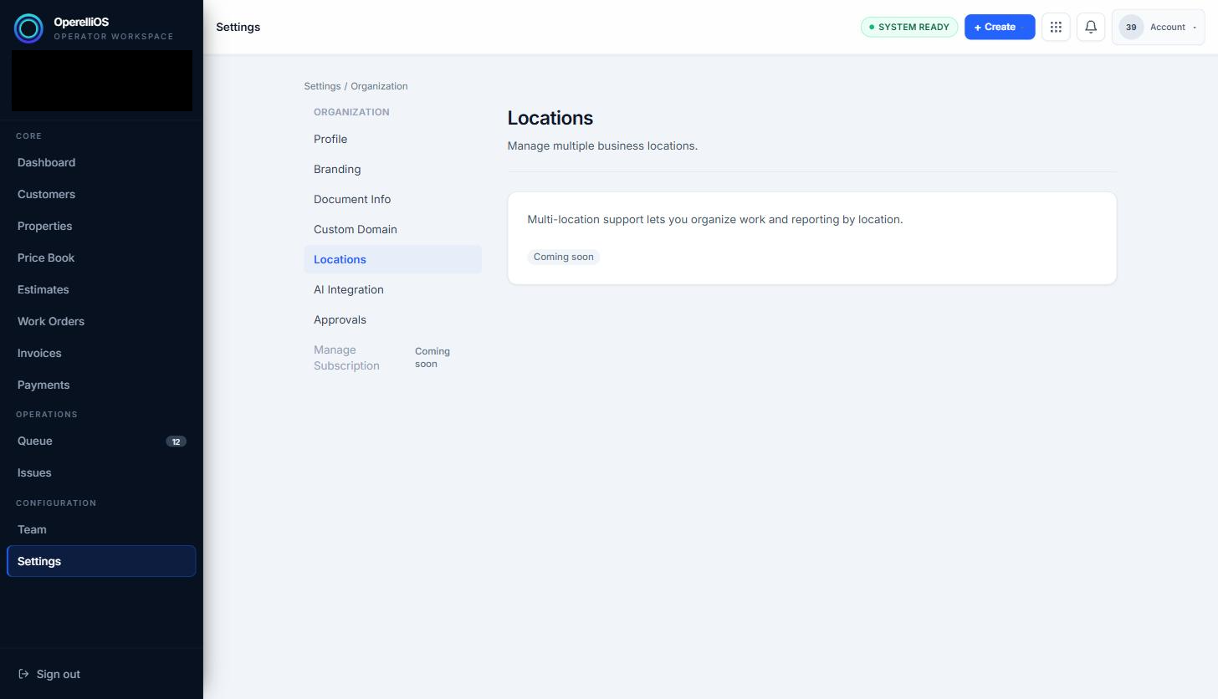Image resolution: width=1218 pixels, height=699 pixels.
Task: Open the Profile settings tab
Action: (392, 139)
